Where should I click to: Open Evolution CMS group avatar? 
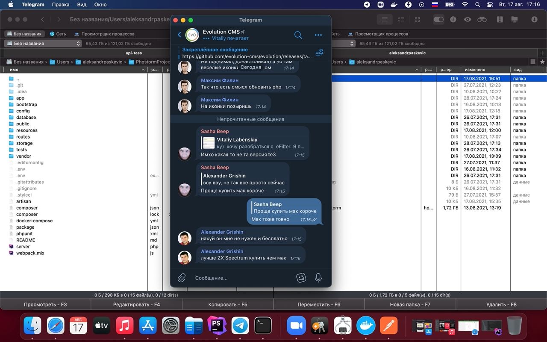tap(192, 35)
